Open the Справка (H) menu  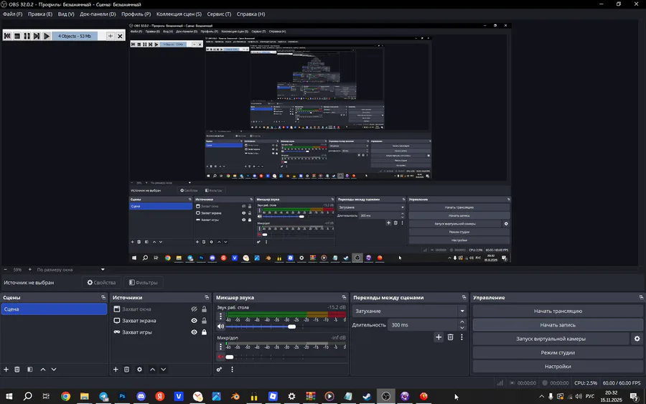click(x=251, y=14)
